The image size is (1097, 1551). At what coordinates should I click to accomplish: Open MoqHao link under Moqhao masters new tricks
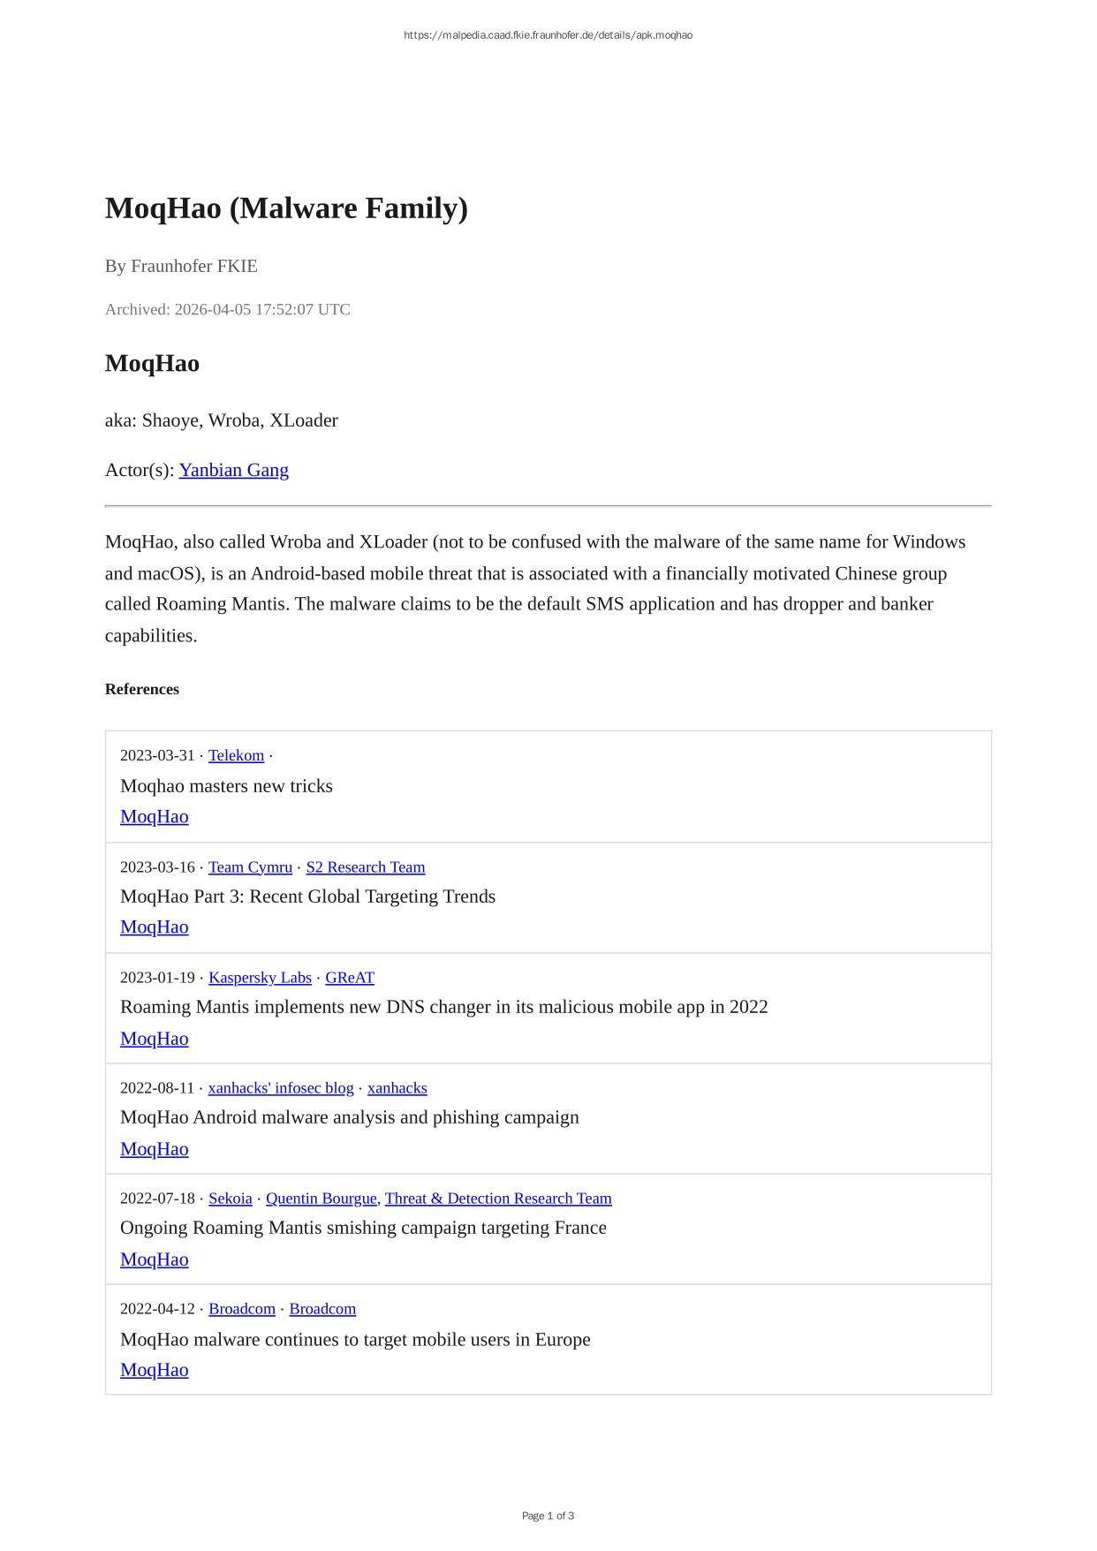155,817
